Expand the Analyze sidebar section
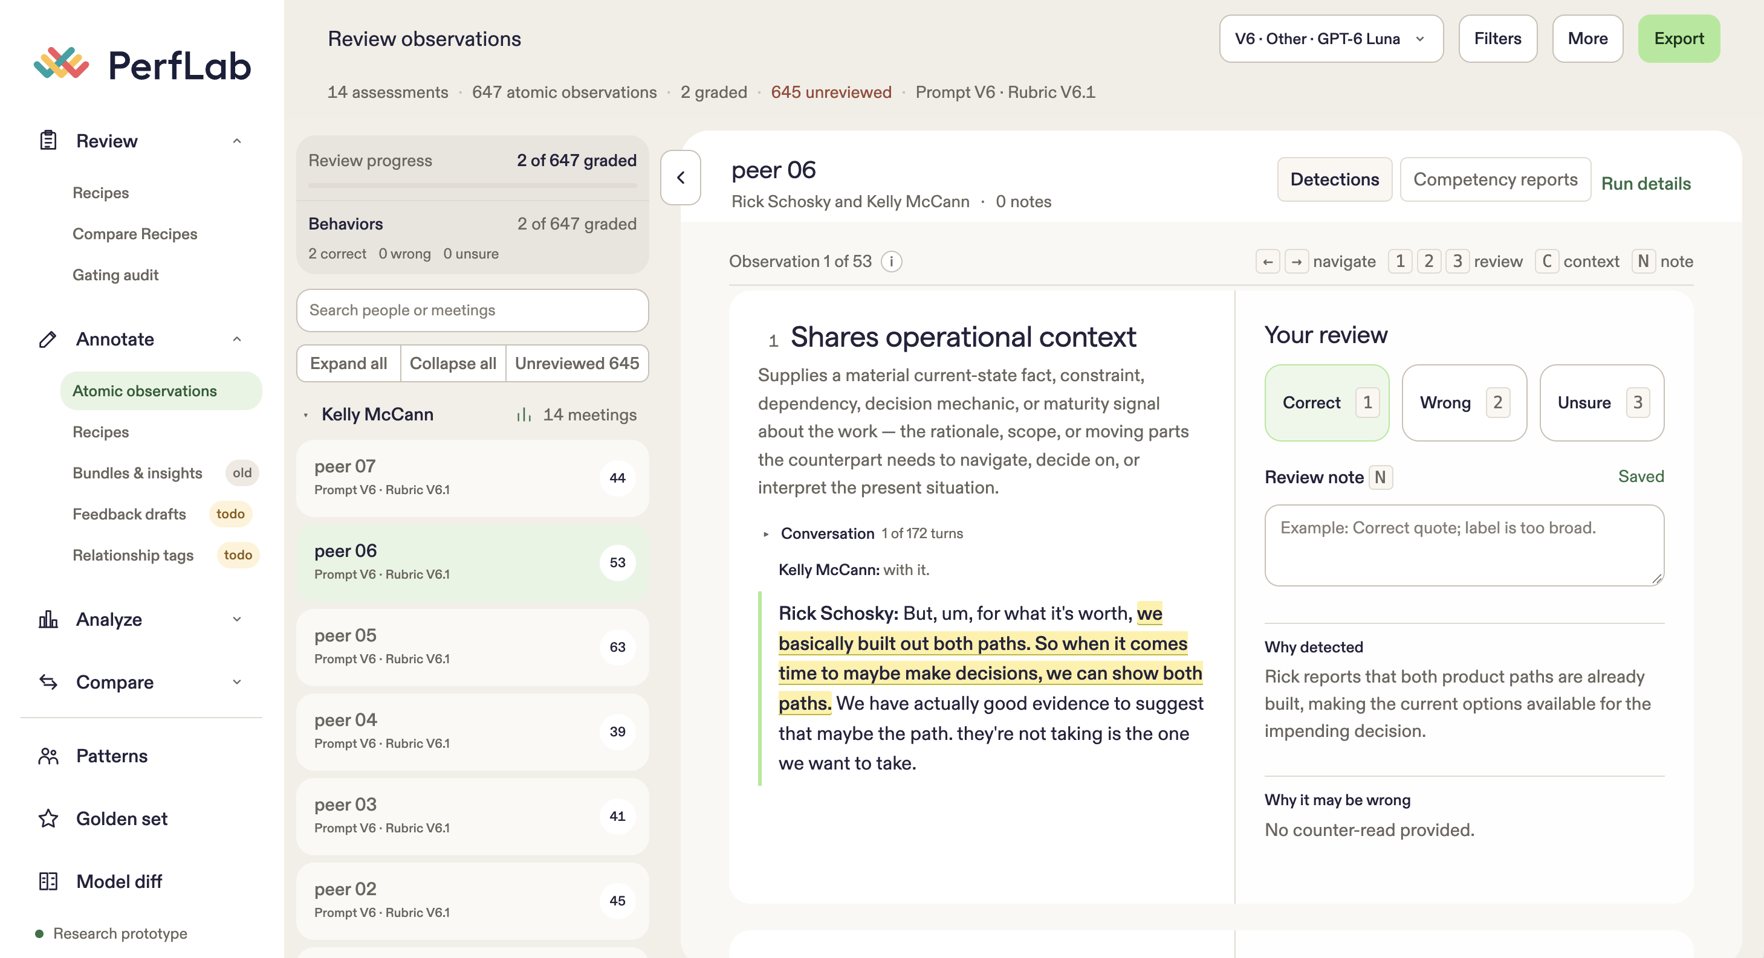Viewport: 1764px width, 958px height. point(140,619)
